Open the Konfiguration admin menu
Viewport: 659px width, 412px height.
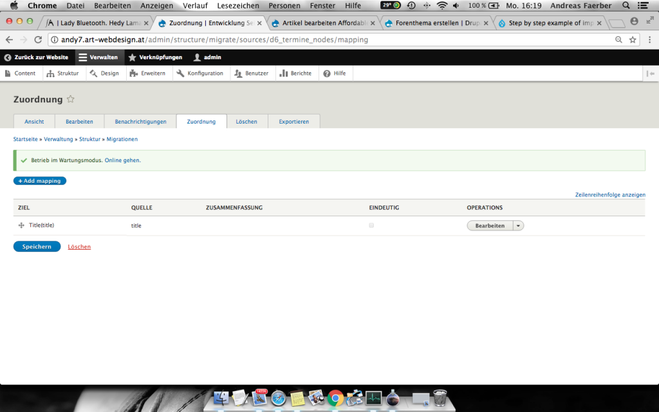[x=200, y=73]
